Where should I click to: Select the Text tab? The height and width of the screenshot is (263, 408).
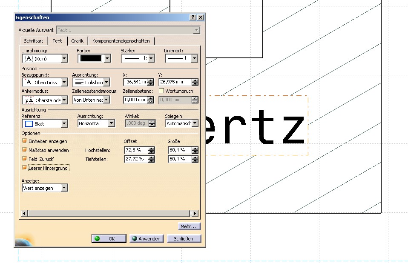(57, 41)
